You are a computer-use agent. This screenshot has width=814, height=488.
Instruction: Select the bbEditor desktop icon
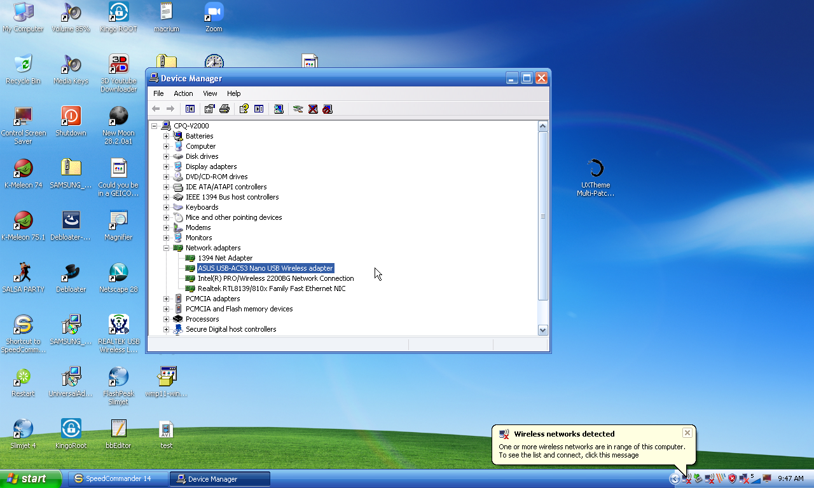(118, 434)
